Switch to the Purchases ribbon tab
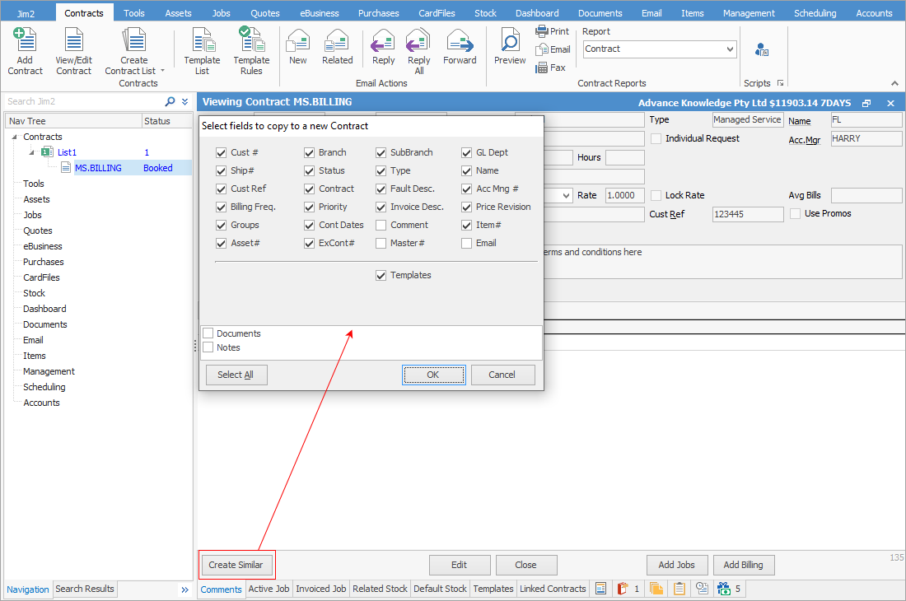906x601 pixels. coord(379,13)
